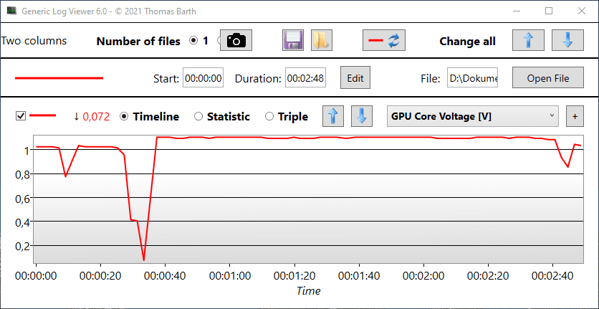Click the red line swatch next to checkbox
Screen dimensions: 599x309
(x=43, y=115)
